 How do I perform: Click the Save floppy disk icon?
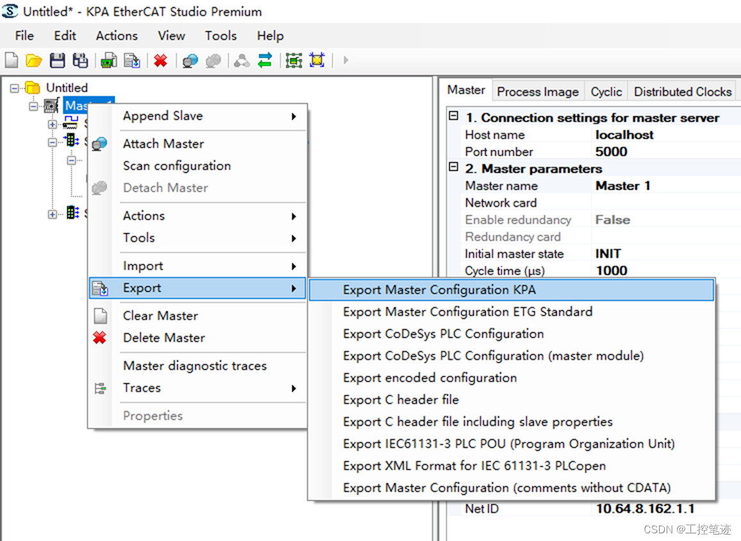[x=57, y=61]
